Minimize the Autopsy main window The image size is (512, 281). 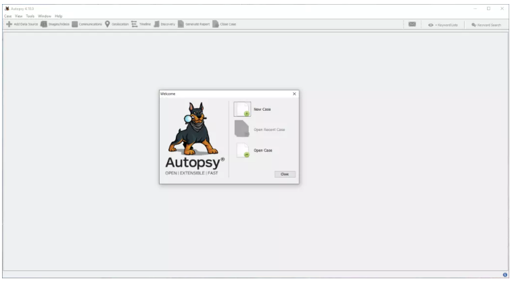point(475,9)
